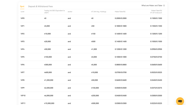Select the VIP9 level cell
The width and height of the screenshot is (186, 105).
(23, 88)
